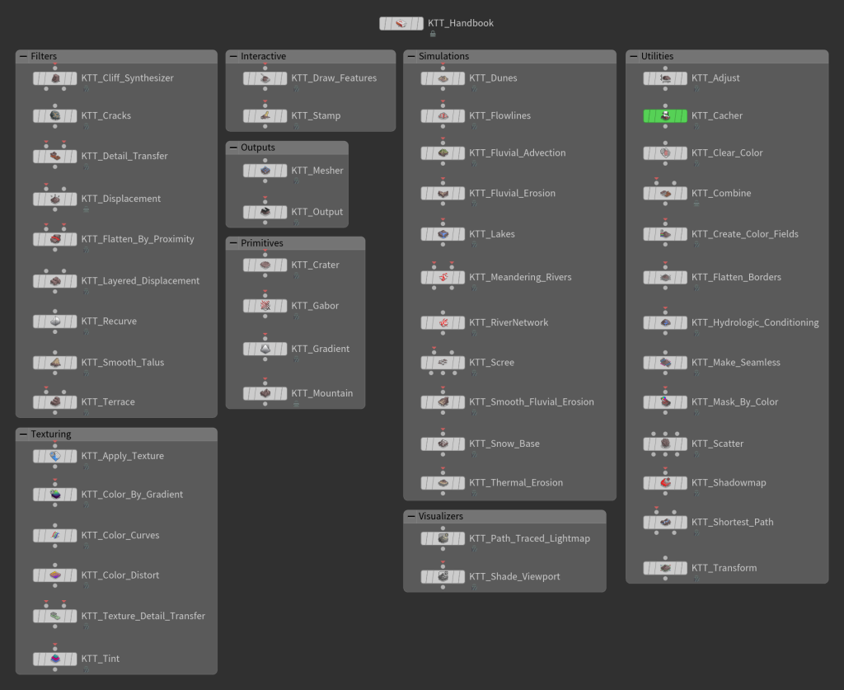The height and width of the screenshot is (690, 844).
Task: Collapse the Visualizers network box
Action: (x=411, y=517)
